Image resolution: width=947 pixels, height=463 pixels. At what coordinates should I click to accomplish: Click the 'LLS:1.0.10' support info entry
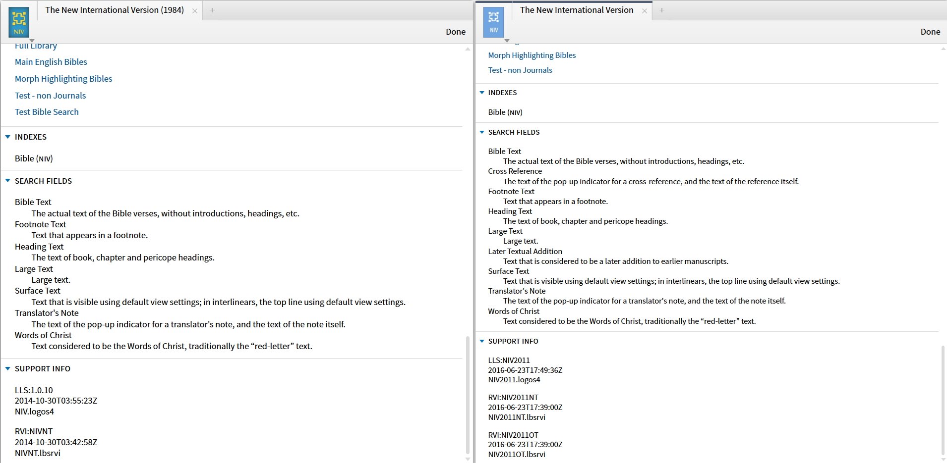(34, 390)
